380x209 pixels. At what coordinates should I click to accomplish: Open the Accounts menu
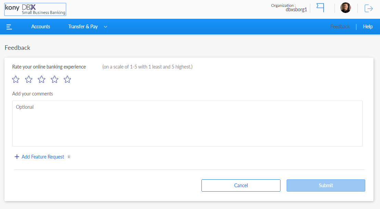tap(41, 27)
